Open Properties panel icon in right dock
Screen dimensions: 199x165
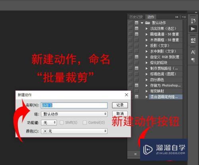pyautogui.click(x=193, y=40)
